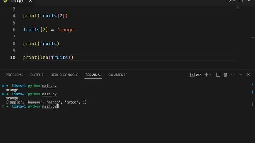Close the main.py editor tab

point(31,1)
